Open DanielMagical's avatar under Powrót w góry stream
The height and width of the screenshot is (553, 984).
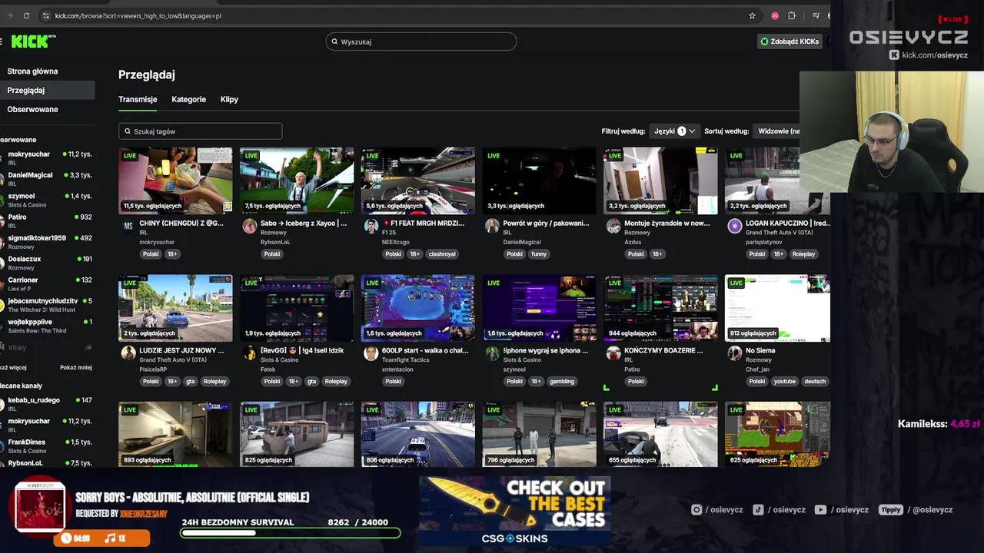(x=492, y=226)
